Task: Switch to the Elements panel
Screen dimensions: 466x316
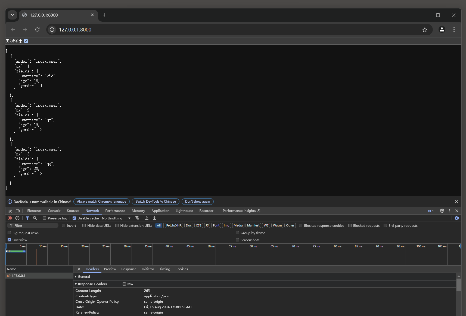Action: 34,211
